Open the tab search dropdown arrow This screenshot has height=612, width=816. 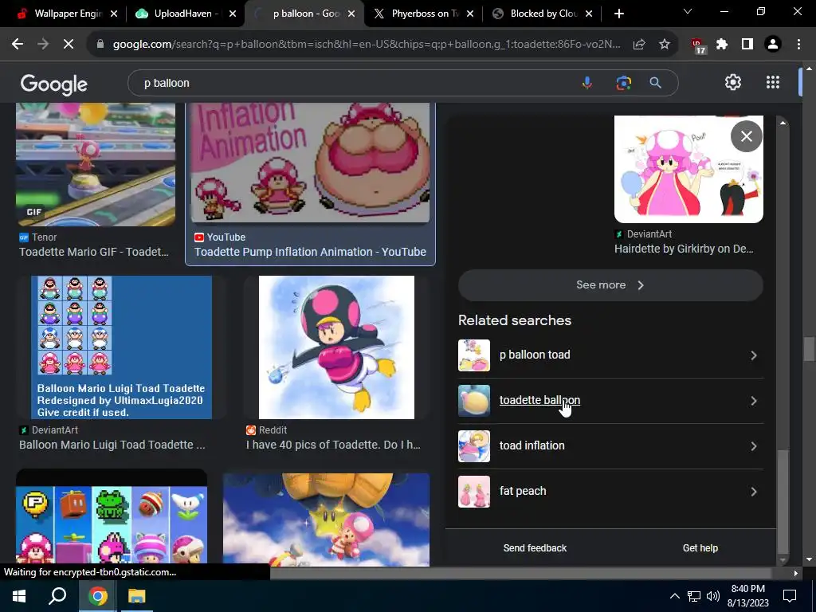coord(688,11)
